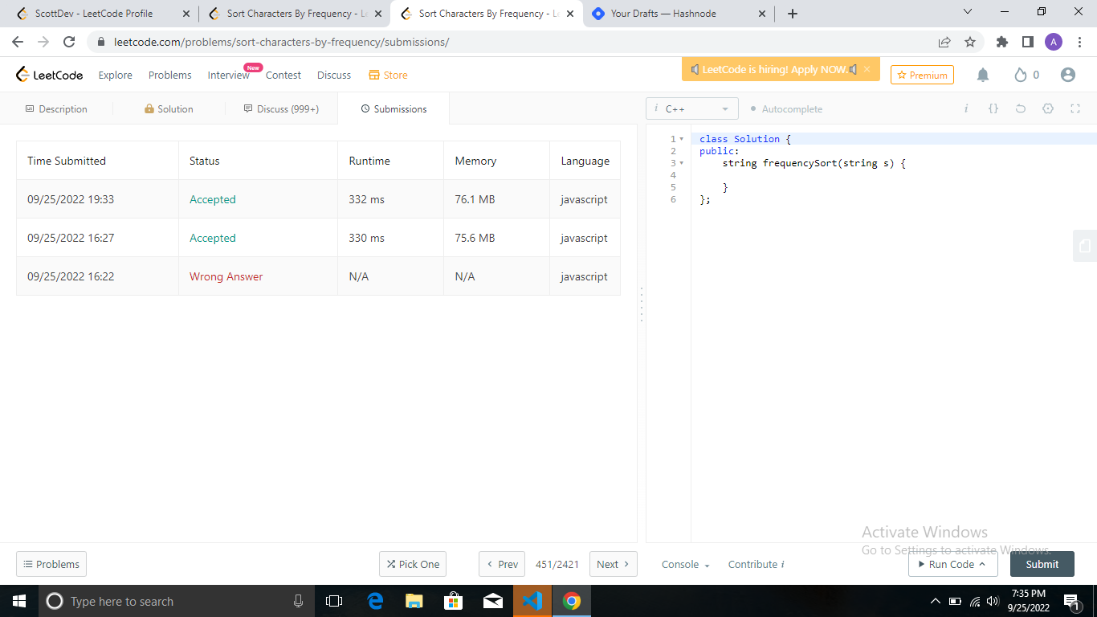Open the notifications bell
Image resolution: width=1097 pixels, height=617 pixels.
[983, 75]
